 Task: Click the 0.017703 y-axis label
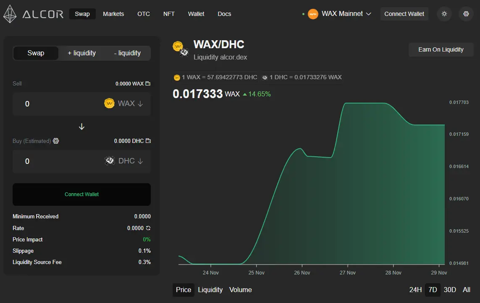tap(459, 102)
